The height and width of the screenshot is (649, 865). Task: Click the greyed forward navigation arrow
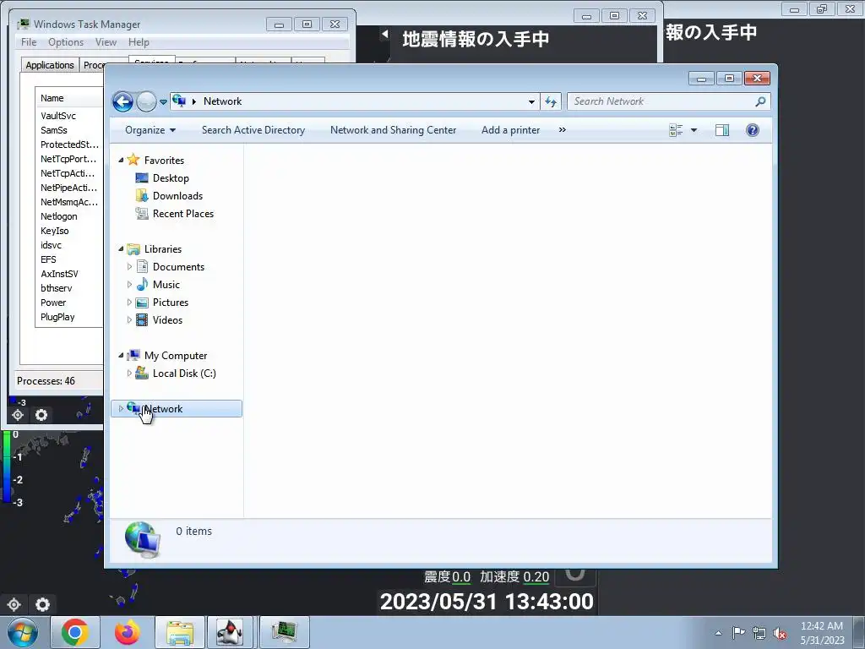click(x=146, y=101)
